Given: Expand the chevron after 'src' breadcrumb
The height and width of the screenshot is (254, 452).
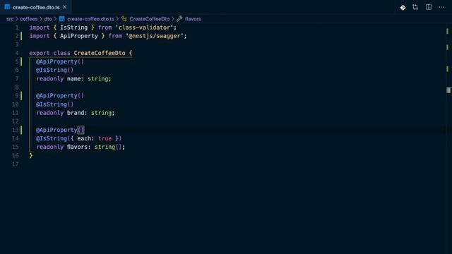Looking at the screenshot, I should (17, 19).
